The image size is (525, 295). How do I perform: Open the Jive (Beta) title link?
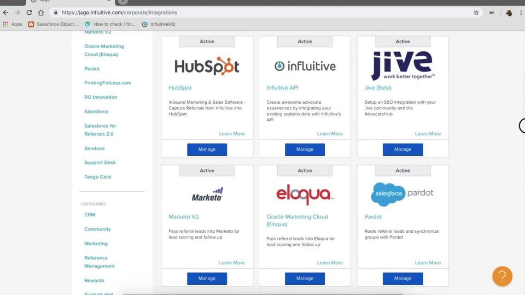click(378, 87)
